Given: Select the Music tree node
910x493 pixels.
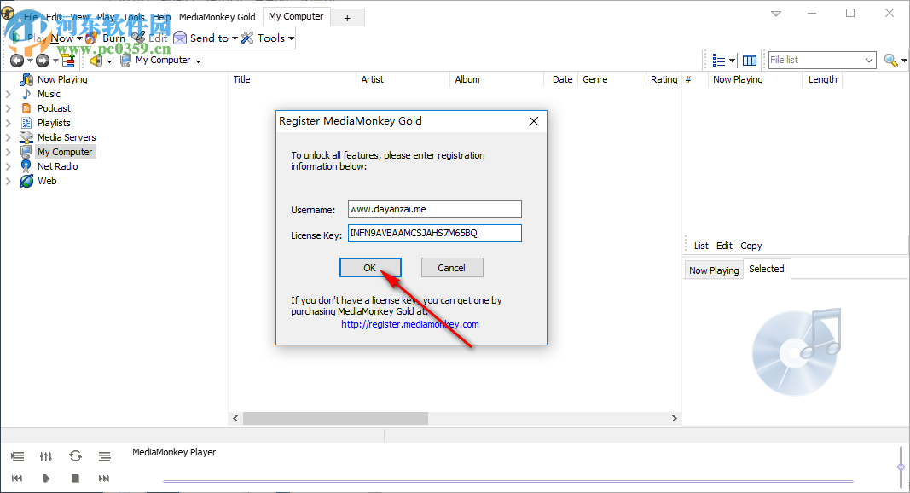Looking at the screenshot, I should pos(49,94).
